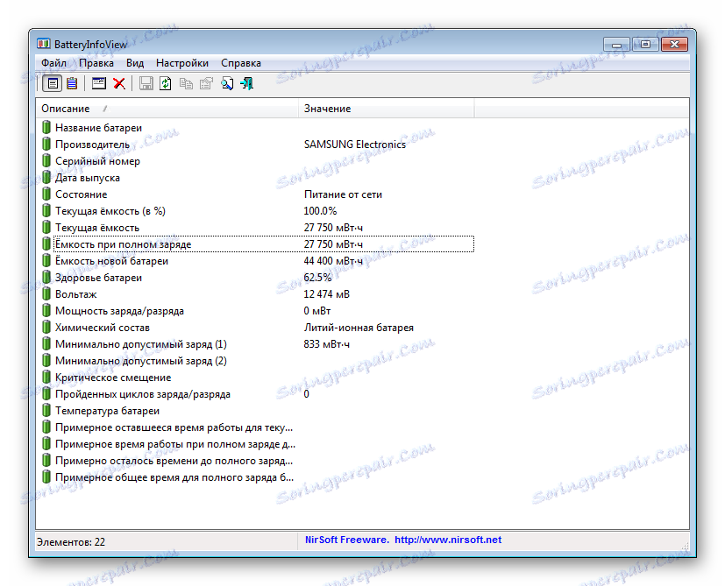Save selected items using floppy disk icon
This screenshot has width=725, height=586.
coord(146,83)
